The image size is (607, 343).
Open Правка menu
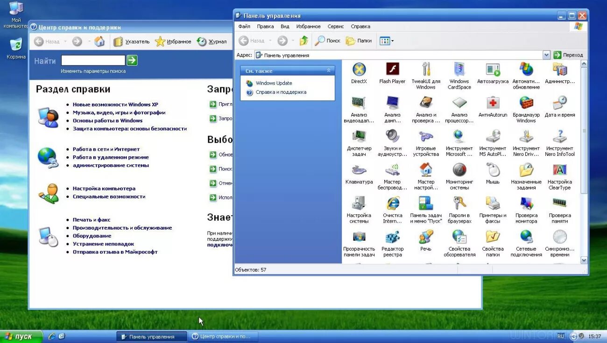click(x=265, y=27)
